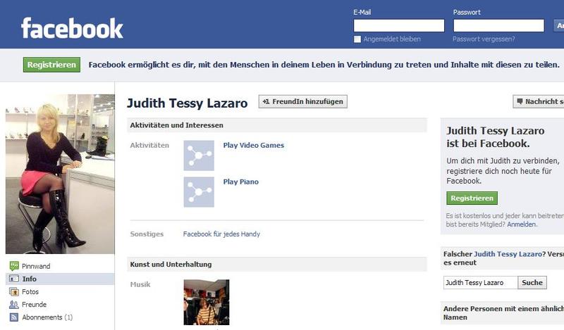The width and height of the screenshot is (564, 330).
Task: Open the profile photo of Judith
Action: click(x=60, y=174)
